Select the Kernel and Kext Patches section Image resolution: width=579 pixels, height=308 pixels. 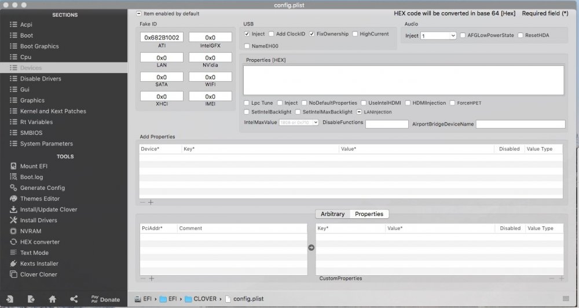[x=53, y=111]
